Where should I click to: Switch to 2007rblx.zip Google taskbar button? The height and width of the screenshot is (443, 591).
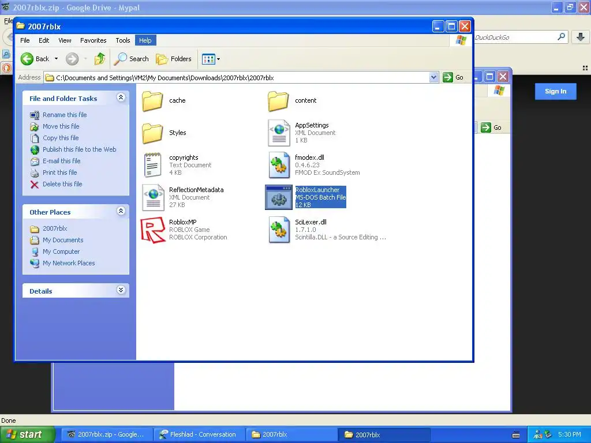[106, 434]
